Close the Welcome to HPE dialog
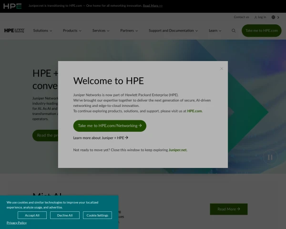The image size is (286, 229). (222, 69)
